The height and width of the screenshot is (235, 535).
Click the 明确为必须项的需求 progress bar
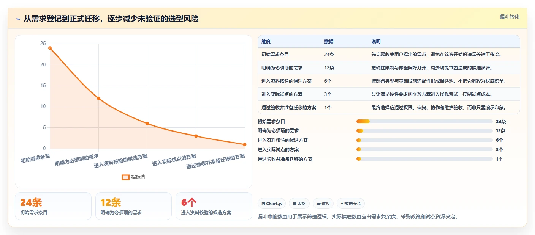click(x=424, y=131)
